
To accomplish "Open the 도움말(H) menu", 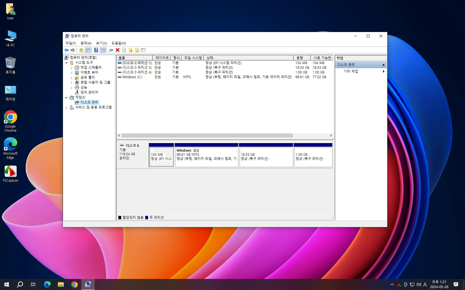I will tap(119, 43).
